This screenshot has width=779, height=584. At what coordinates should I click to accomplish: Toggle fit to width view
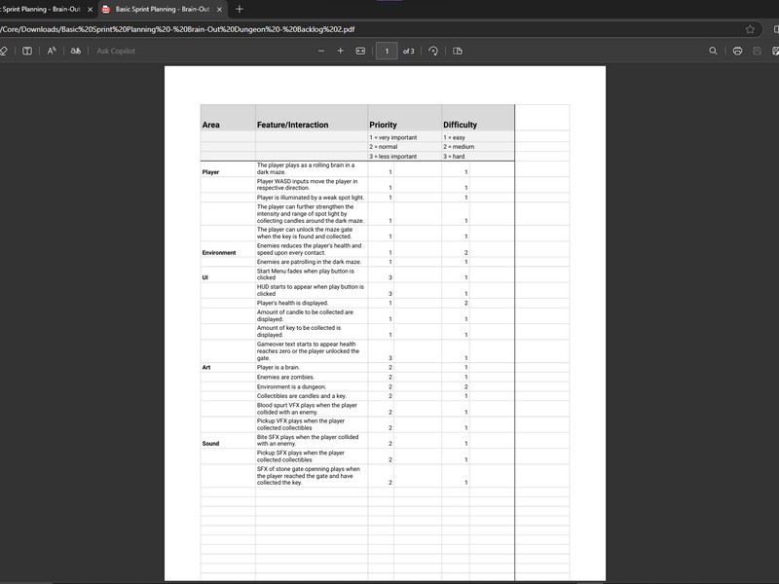coord(360,51)
